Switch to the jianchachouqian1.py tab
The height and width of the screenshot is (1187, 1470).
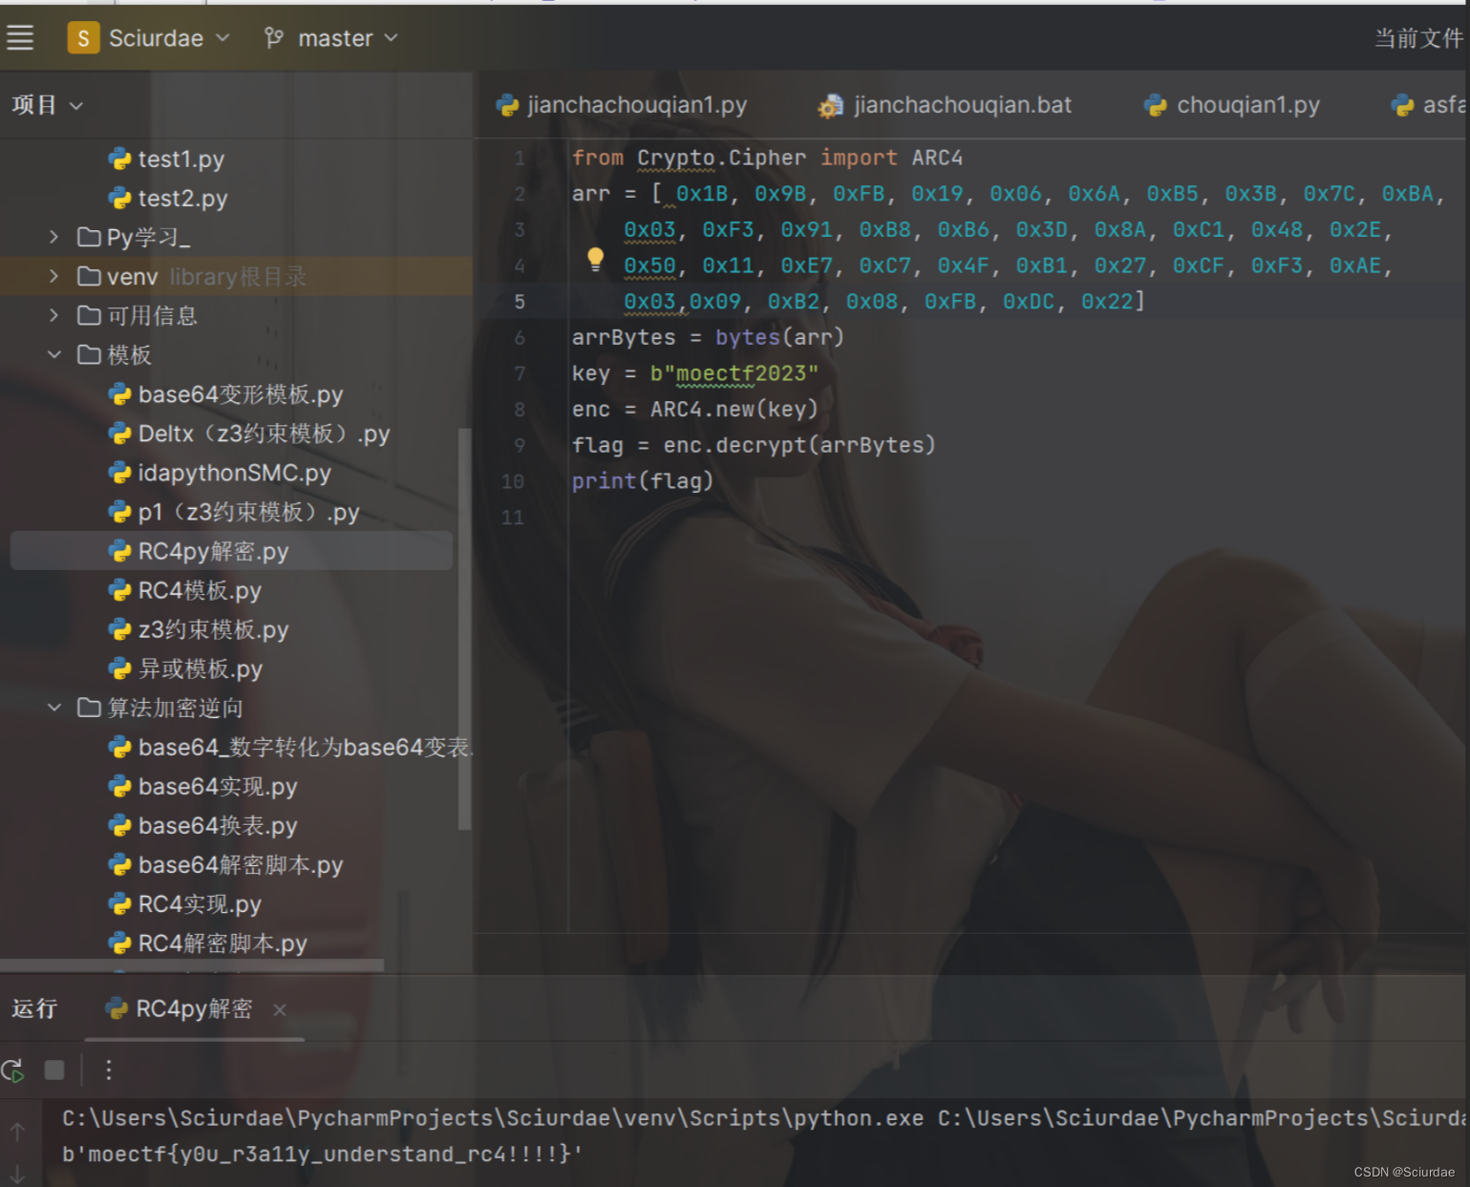pos(637,105)
